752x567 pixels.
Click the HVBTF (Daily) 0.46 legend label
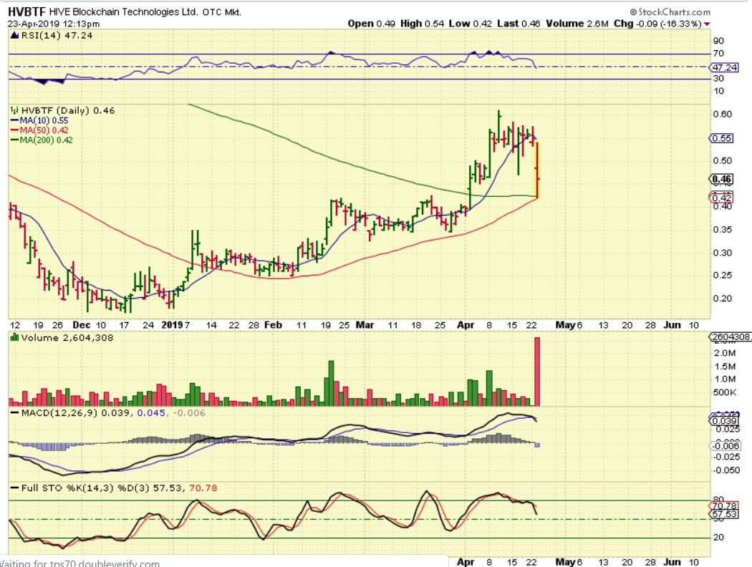tap(67, 111)
